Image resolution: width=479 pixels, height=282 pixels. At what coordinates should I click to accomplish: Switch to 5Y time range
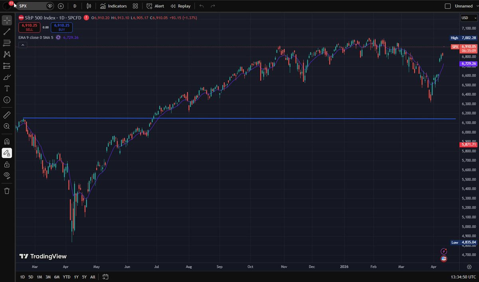tap(84, 276)
